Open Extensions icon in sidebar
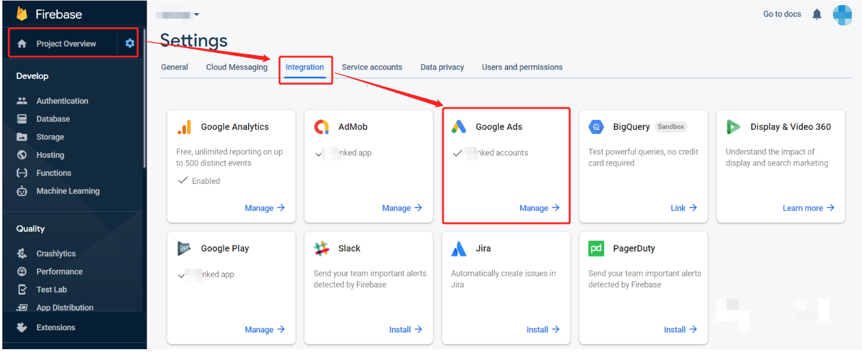The image size is (862, 352). click(x=22, y=327)
